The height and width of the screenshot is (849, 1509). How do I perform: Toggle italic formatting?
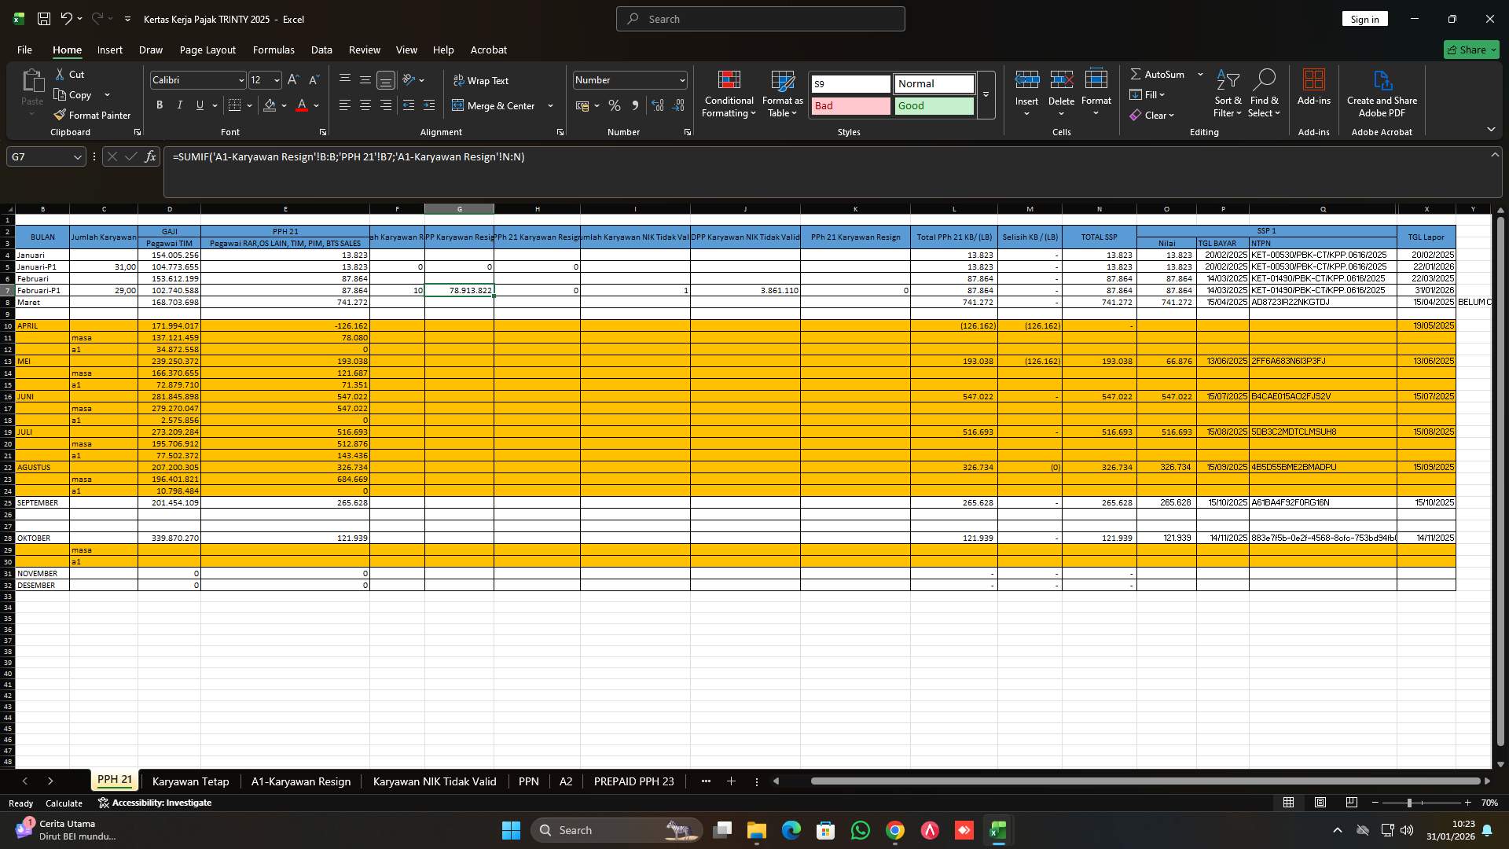pos(179,105)
